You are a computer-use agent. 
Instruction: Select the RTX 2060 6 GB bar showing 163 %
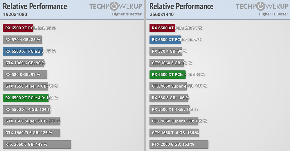[179, 144]
